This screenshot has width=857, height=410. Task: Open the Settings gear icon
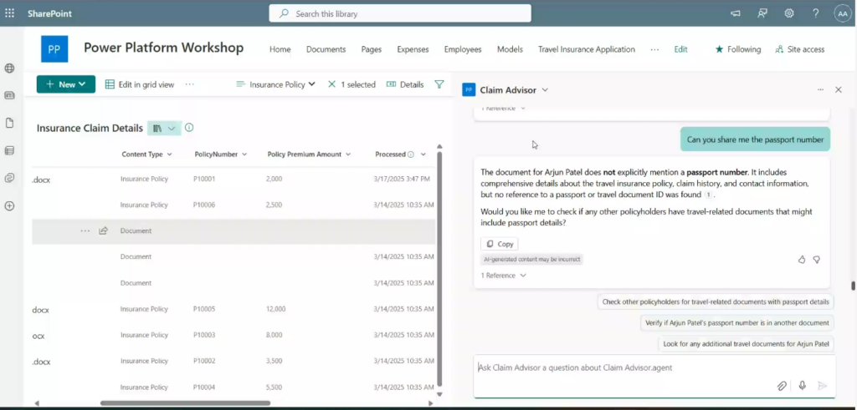pos(789,13)
